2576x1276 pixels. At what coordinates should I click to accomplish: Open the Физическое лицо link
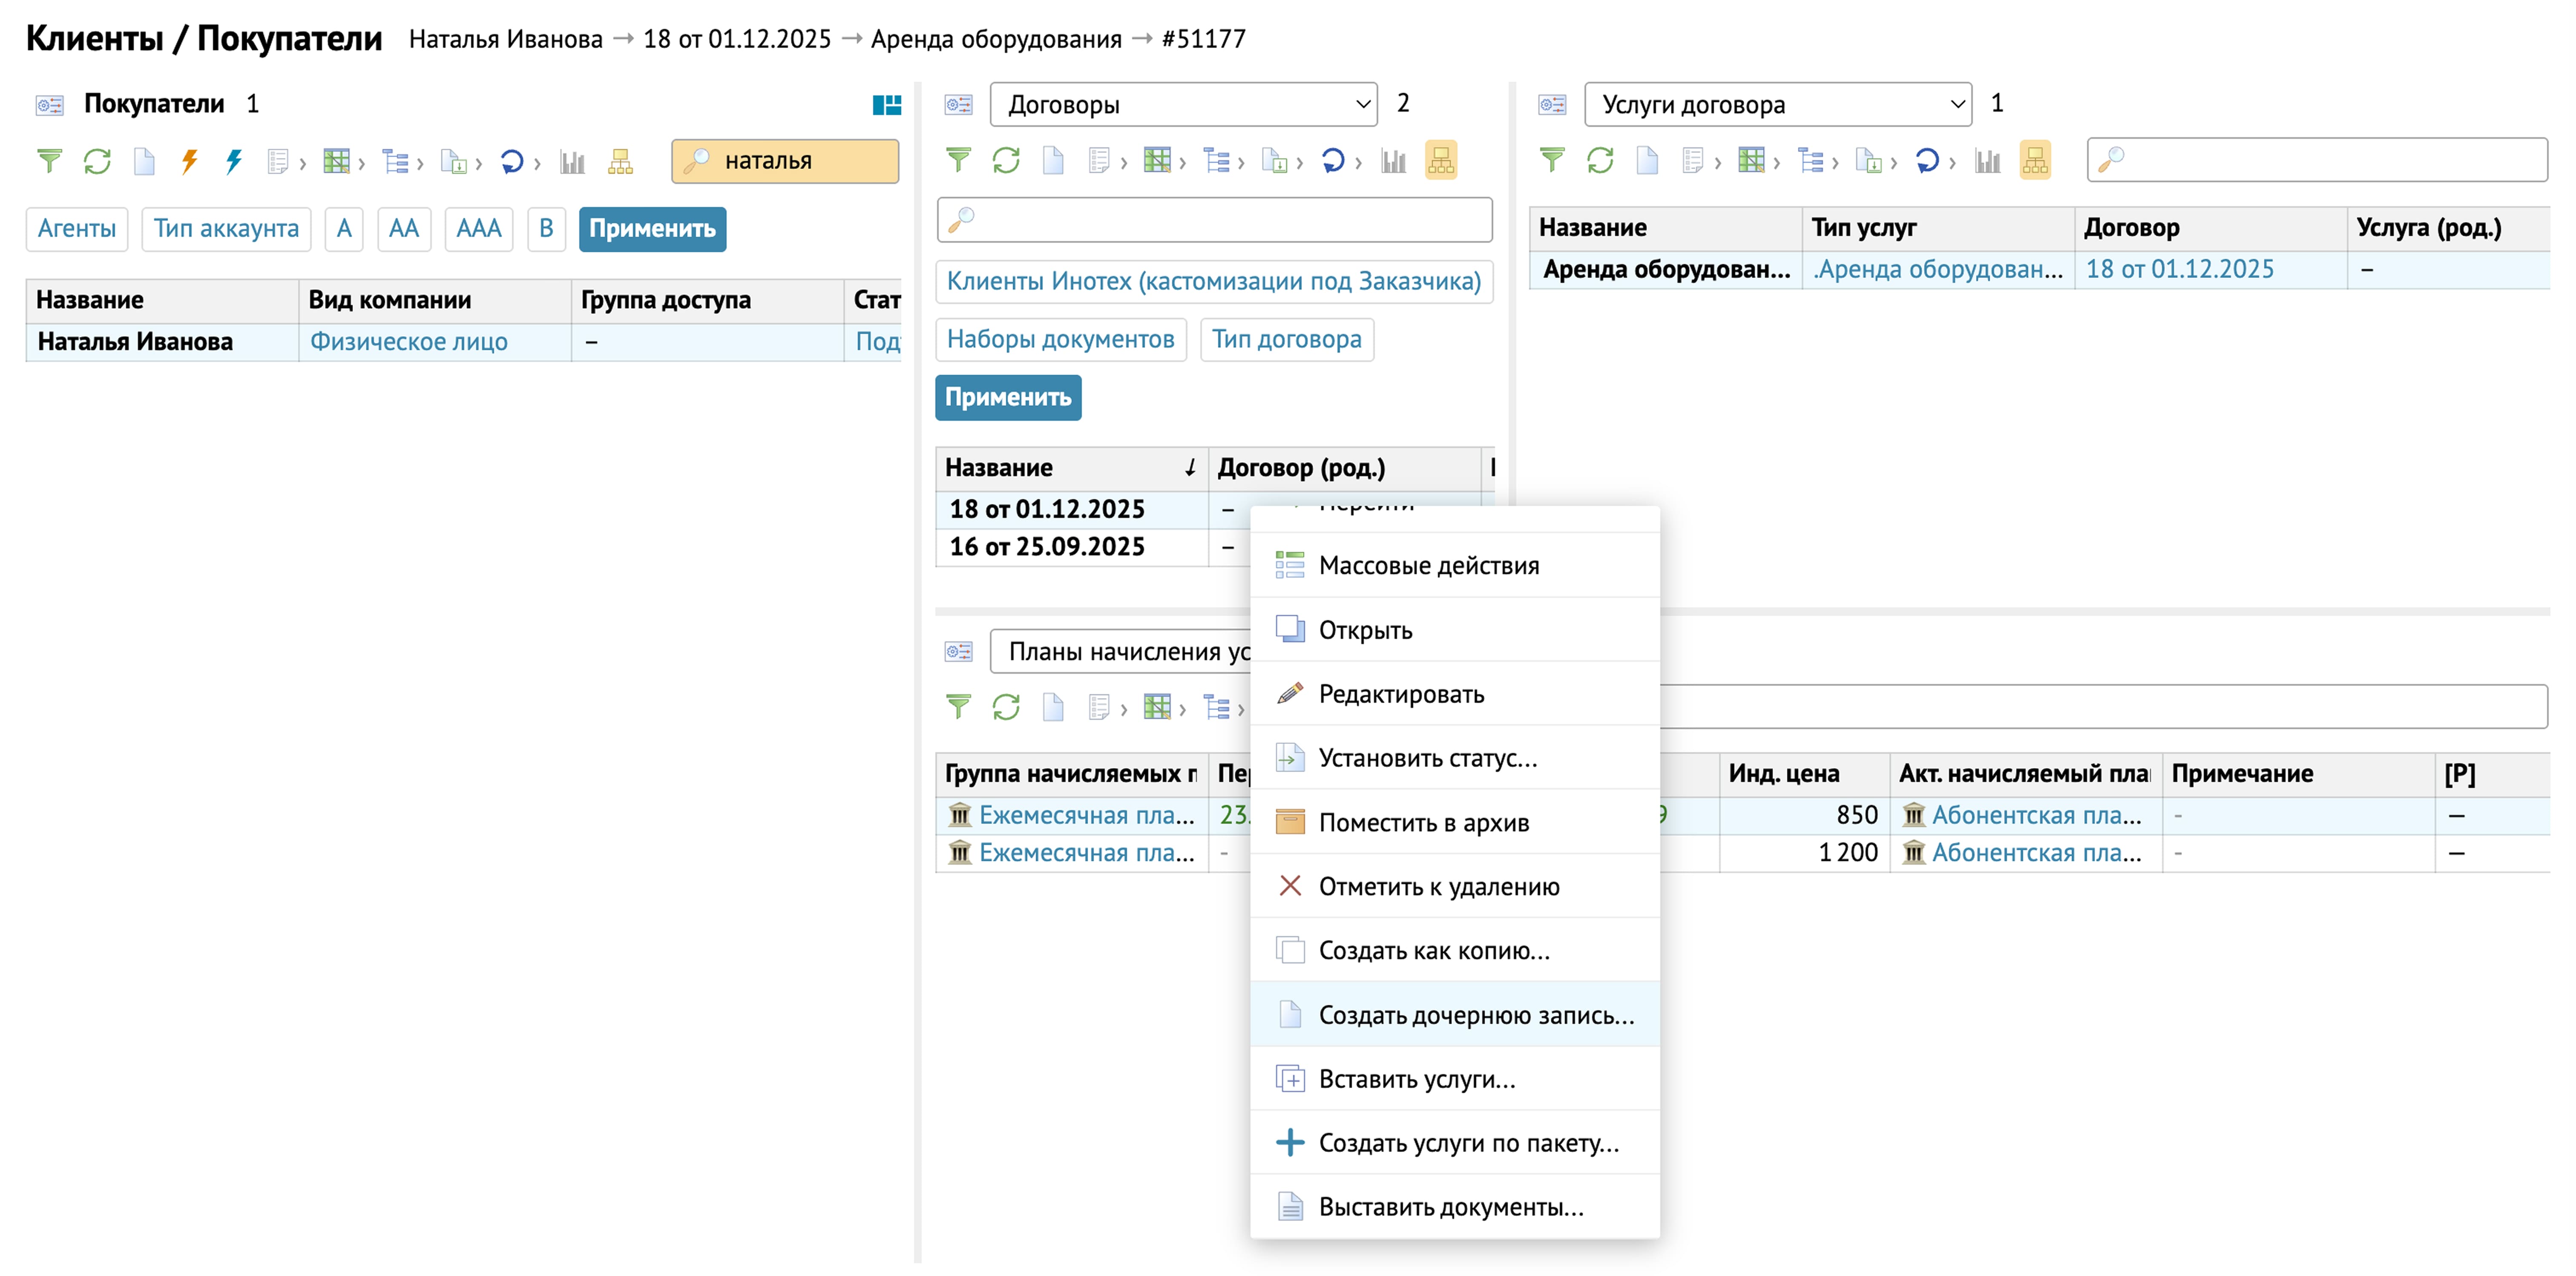point(408,342)
